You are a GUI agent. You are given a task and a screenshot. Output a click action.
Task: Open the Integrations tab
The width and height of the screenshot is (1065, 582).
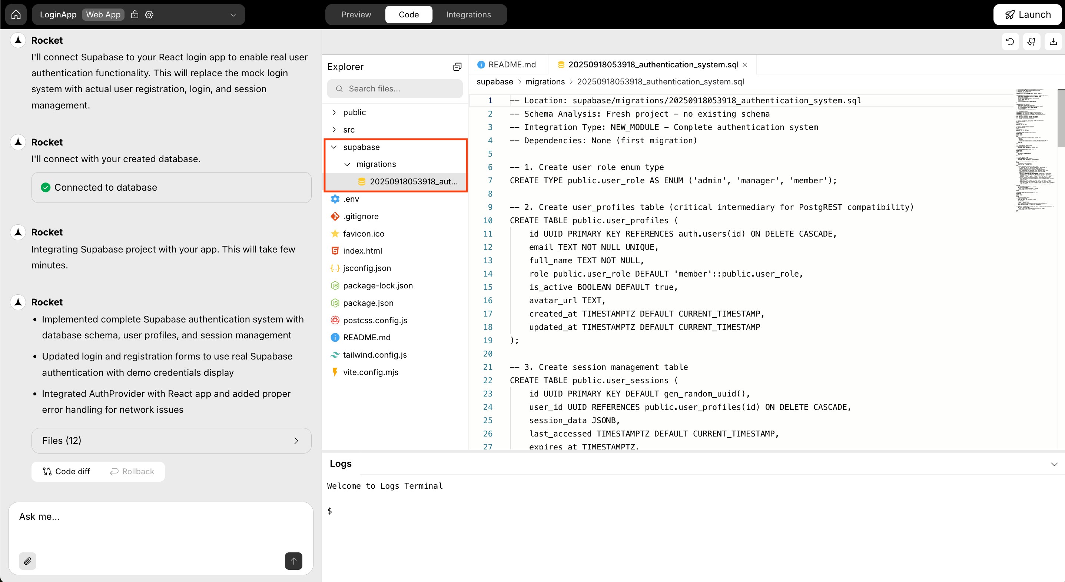468,14
